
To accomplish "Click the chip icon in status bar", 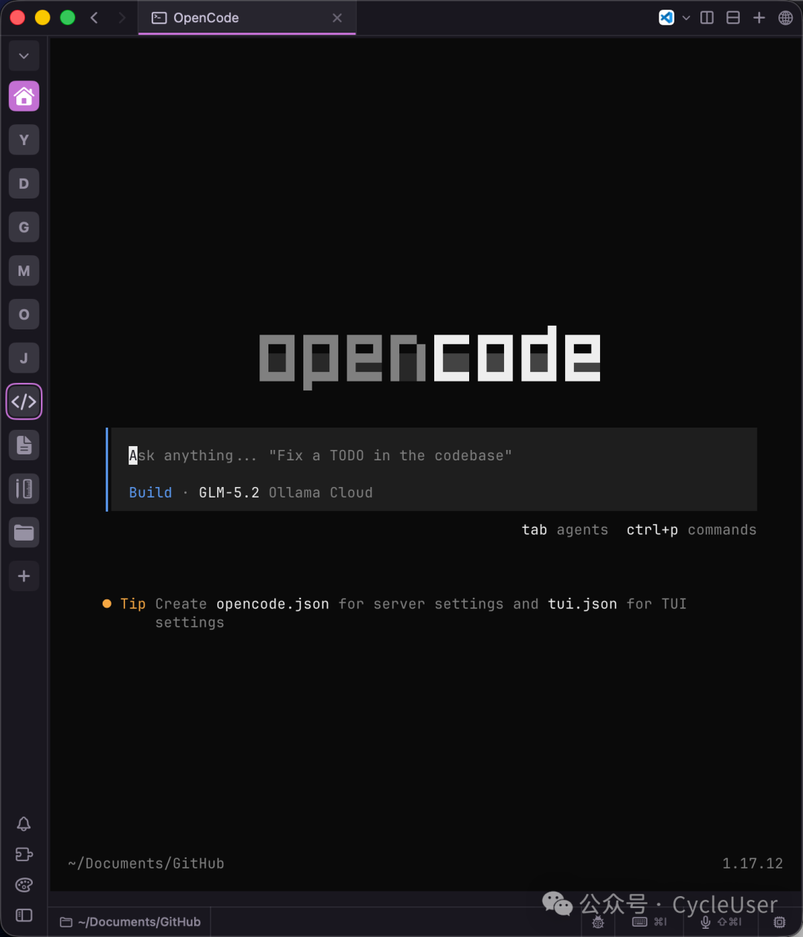I will pyautogui.click(x=779, y=922).
